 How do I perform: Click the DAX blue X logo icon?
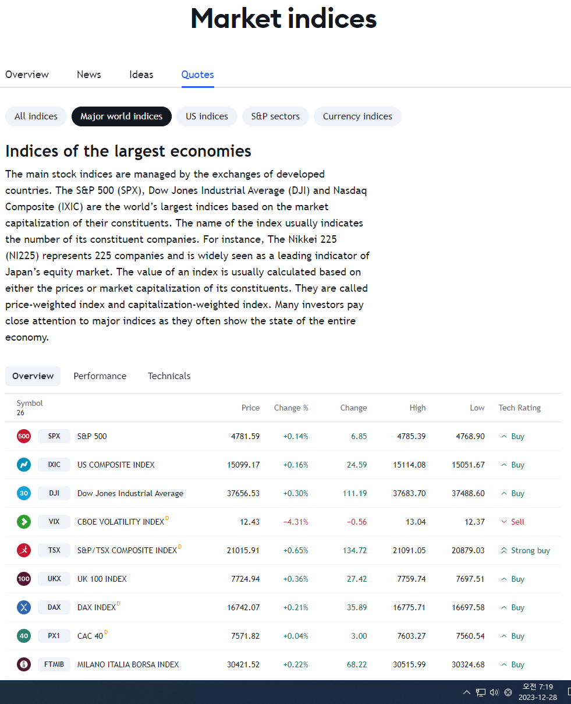point(24,607)
